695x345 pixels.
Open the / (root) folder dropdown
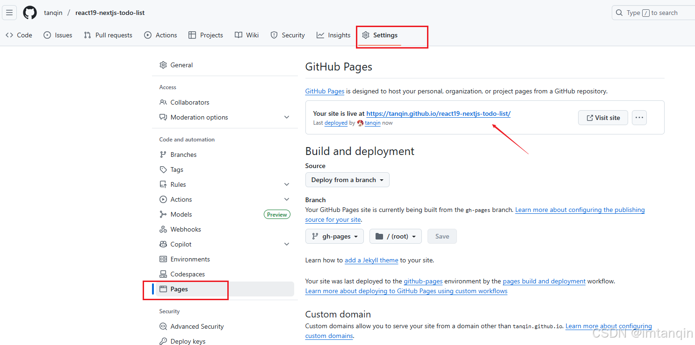[396, 236]
